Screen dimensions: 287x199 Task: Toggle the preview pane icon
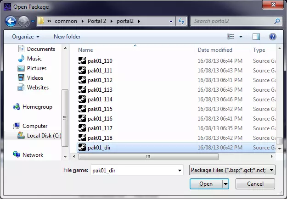(256, 37)
